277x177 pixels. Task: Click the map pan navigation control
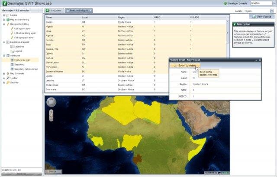51,102
